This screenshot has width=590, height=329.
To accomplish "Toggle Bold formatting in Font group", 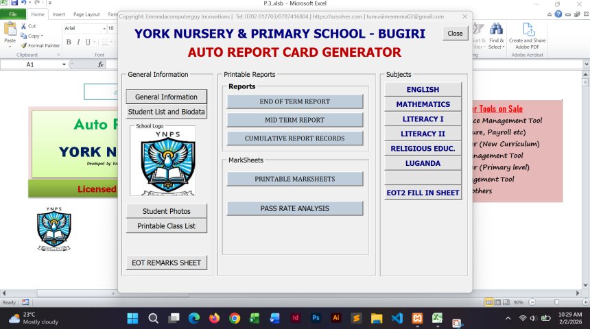I will [69, 42].
